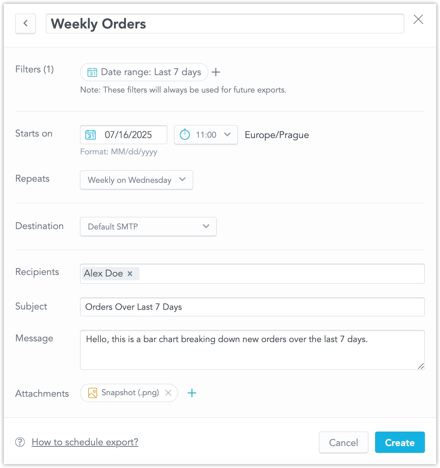Open the Repeats dropdown showing Weekly on Wednesday
The image size is (440, 468).
(136, 180)
